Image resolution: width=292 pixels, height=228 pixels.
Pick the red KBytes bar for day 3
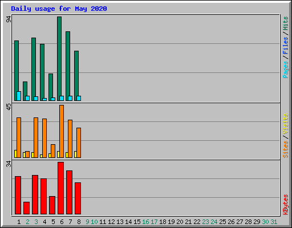pos(35,194)
